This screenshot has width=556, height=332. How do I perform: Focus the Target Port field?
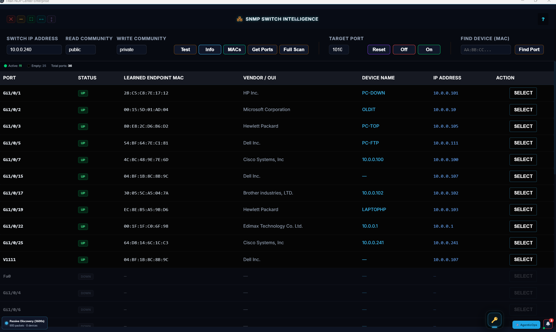[x=339, y=49]
